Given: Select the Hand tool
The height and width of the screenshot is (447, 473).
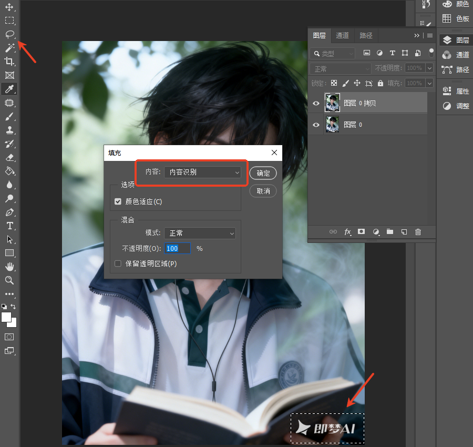Looking at the screenshot, I should [x=9, y=267].
